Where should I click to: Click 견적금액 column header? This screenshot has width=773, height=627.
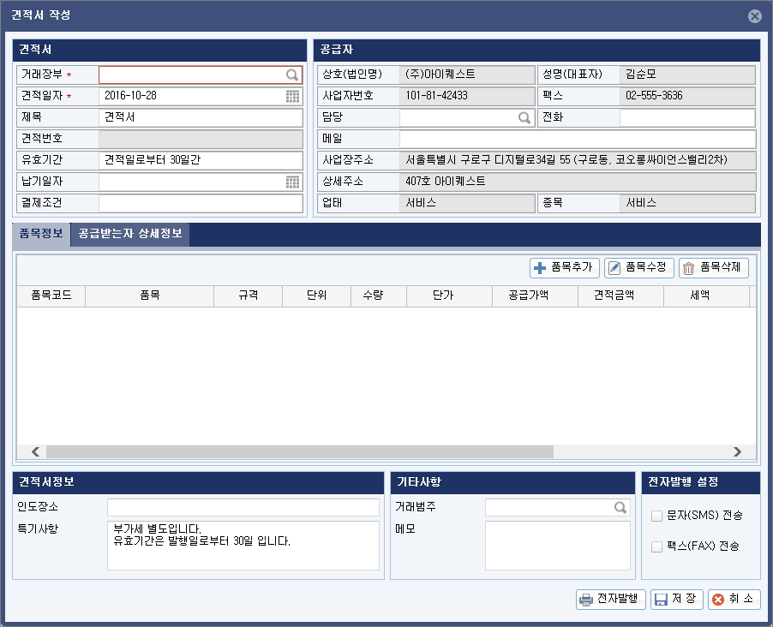[620, 296]
